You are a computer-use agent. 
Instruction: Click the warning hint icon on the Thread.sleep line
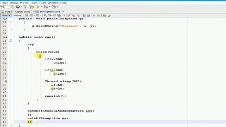[x=6, y=81]
